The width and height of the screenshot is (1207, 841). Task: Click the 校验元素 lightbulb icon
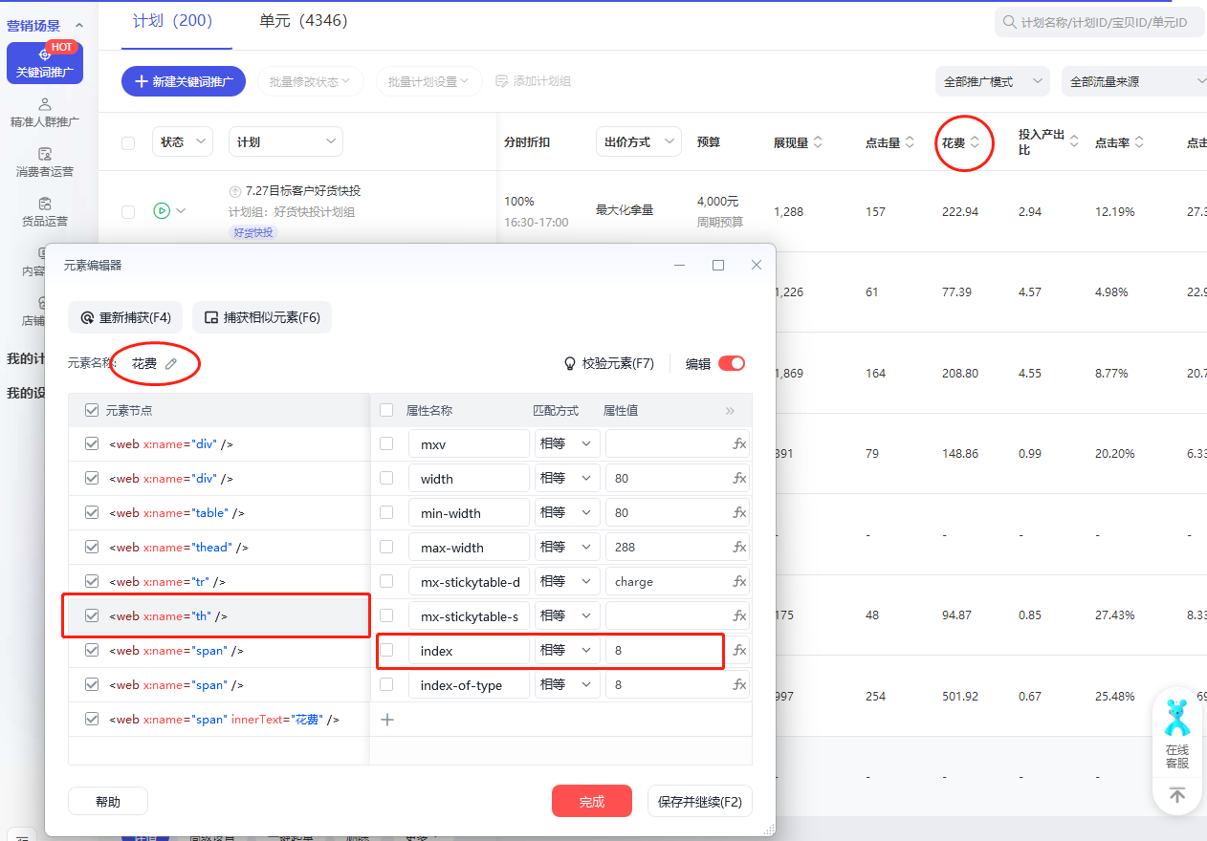pyautogui.click(x=570, y=363)
